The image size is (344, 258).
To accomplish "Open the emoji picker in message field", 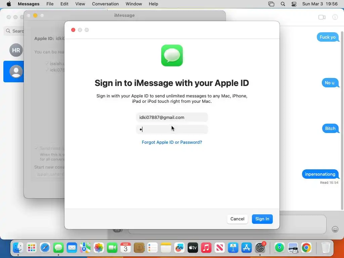I will 335,229.
